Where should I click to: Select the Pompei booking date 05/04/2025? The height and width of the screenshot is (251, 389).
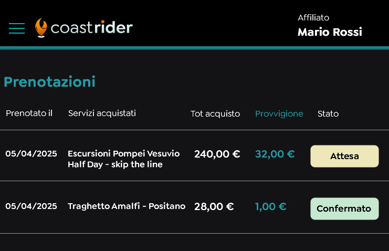[31, 154]
